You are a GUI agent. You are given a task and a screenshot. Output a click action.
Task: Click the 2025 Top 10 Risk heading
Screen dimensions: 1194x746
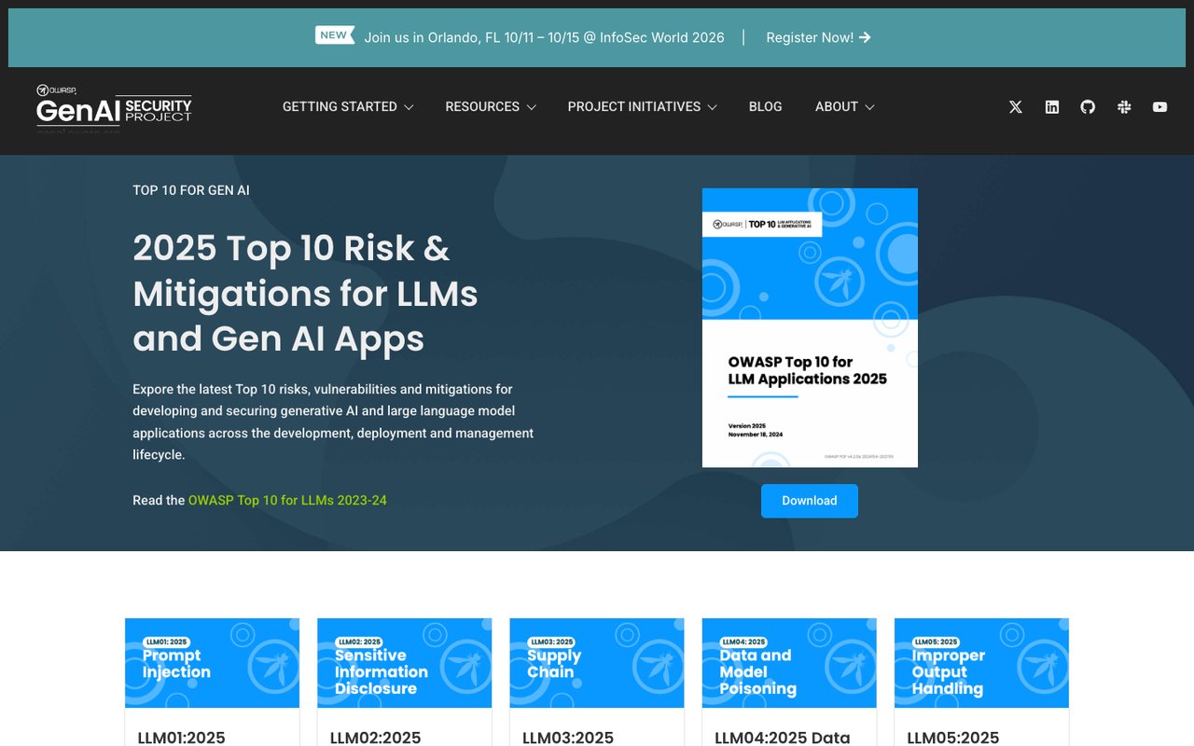[305, 293]
